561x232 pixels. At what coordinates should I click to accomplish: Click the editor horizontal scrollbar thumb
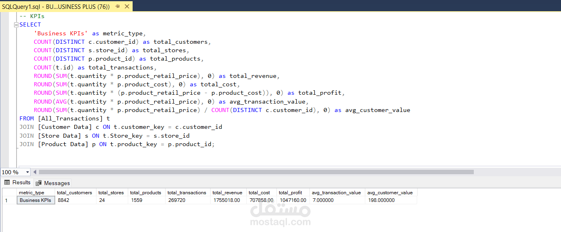[x=256, y=172]
